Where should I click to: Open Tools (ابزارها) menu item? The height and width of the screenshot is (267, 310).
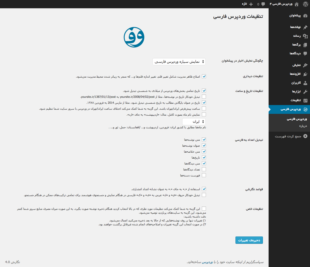click(x=289, y=92)
